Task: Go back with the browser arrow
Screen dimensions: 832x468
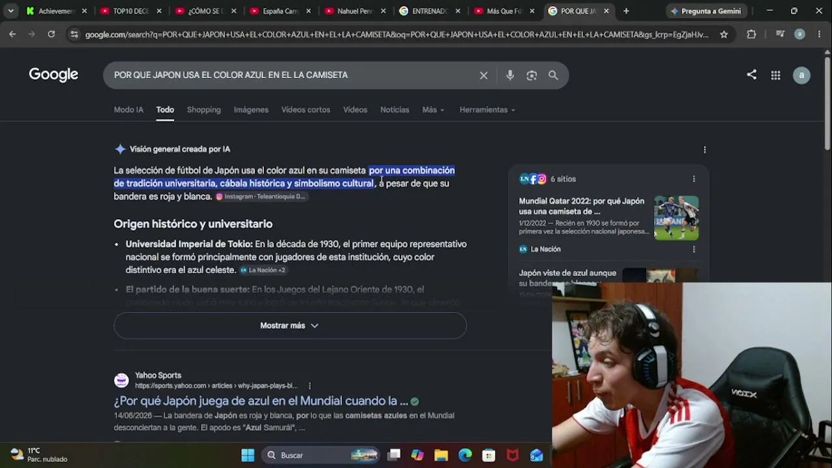Action: [x=12, y=34]
